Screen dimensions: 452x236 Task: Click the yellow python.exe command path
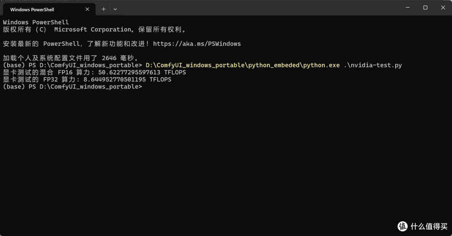point(243,65)
